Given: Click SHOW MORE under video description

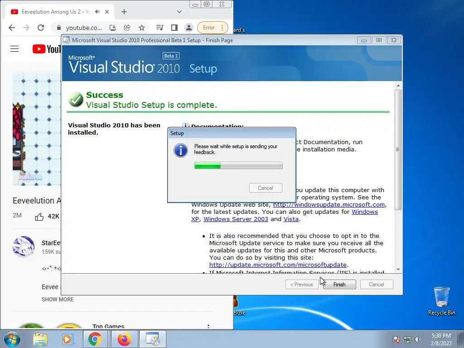Looking at the screenshot, I should coord(58,299).
